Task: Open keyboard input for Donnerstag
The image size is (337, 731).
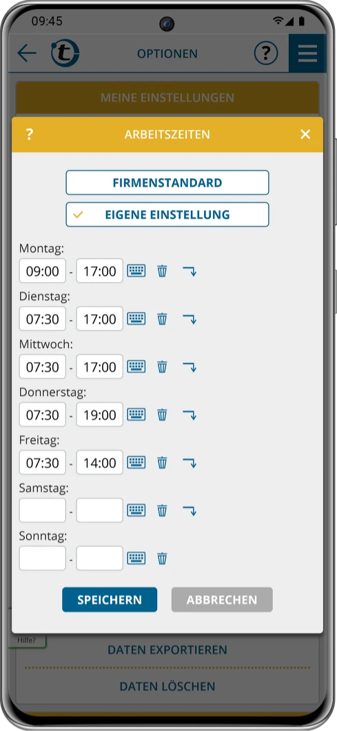Action: click(136, 415)
